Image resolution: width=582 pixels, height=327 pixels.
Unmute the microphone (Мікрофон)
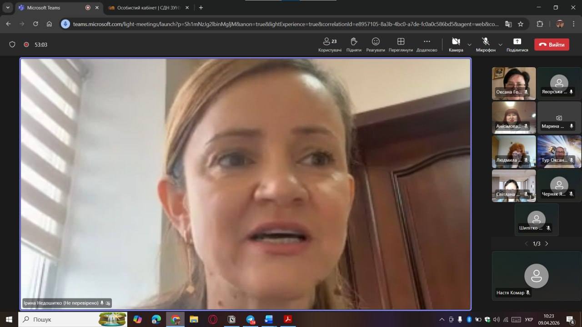486,45
